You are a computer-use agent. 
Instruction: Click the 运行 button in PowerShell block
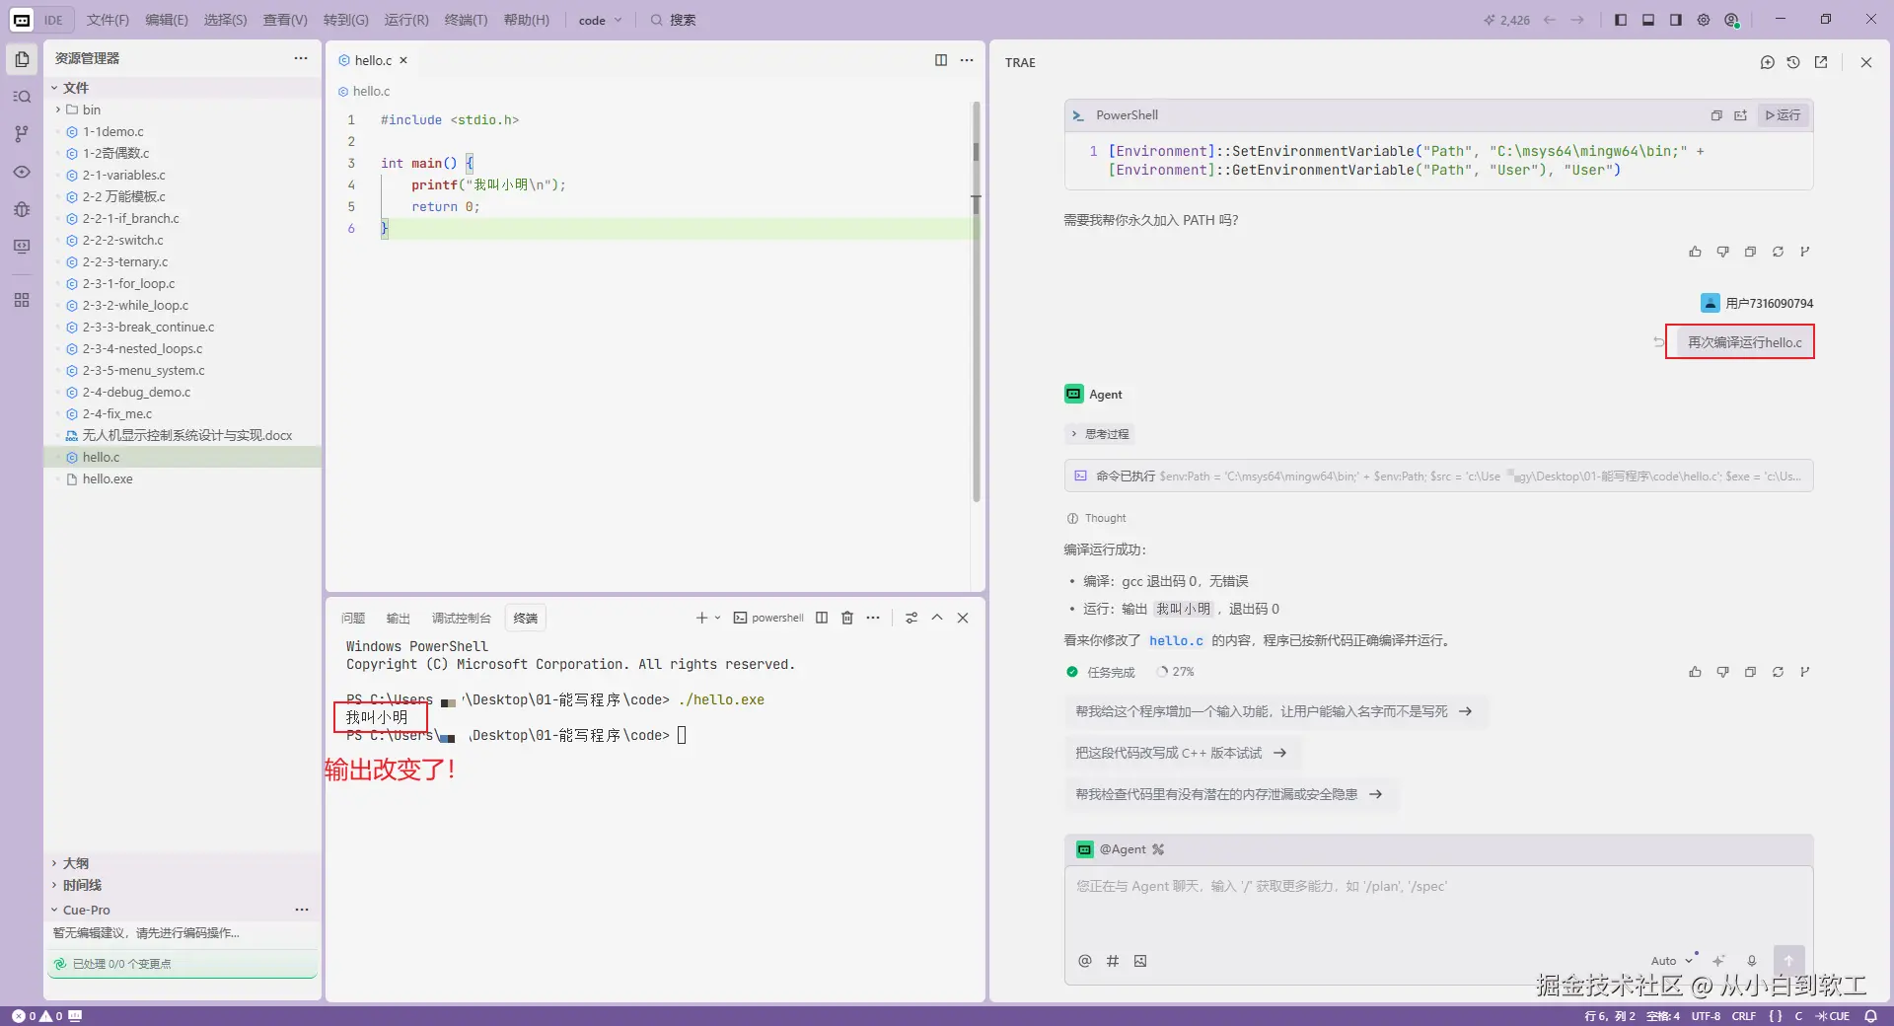(1784, 115)
